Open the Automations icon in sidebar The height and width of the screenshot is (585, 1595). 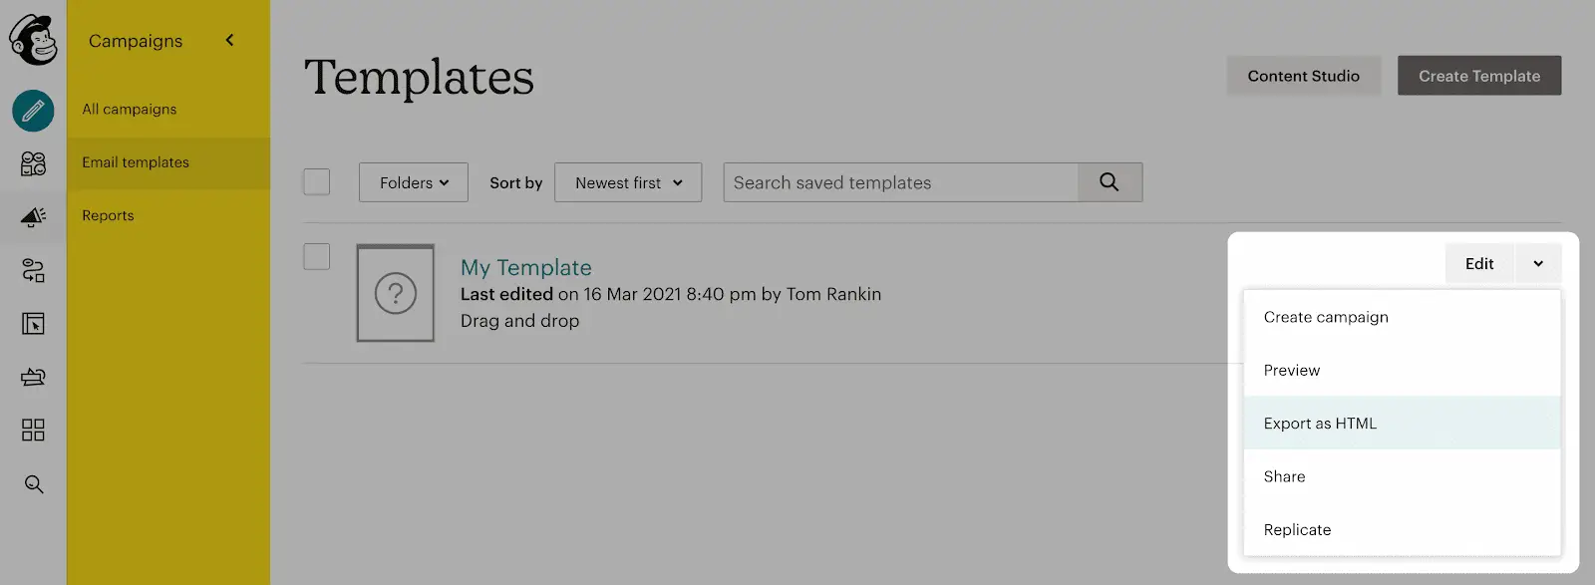(33, 270)
